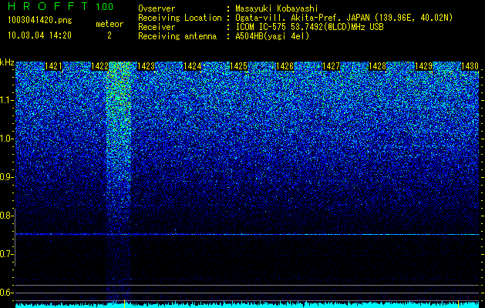Click the meteor label
Image resolution: width=485 pixels, height=308 pixels.
(109, 24)
